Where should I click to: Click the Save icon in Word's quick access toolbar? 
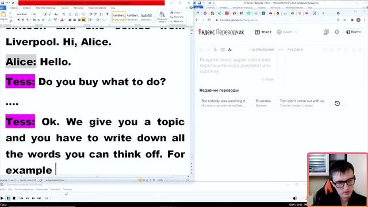[x=2, y=3]
